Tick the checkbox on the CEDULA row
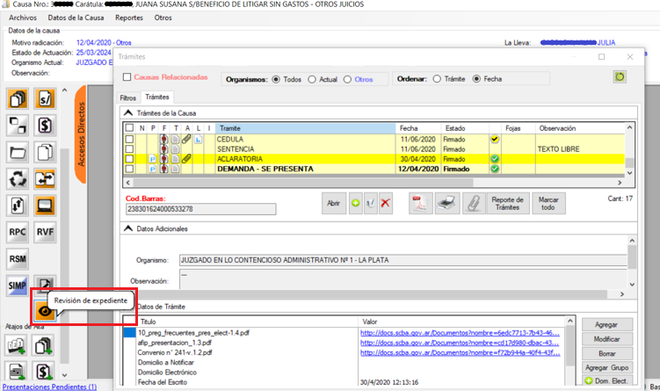Viewport: 660px width, 391px height. [129, 139]
